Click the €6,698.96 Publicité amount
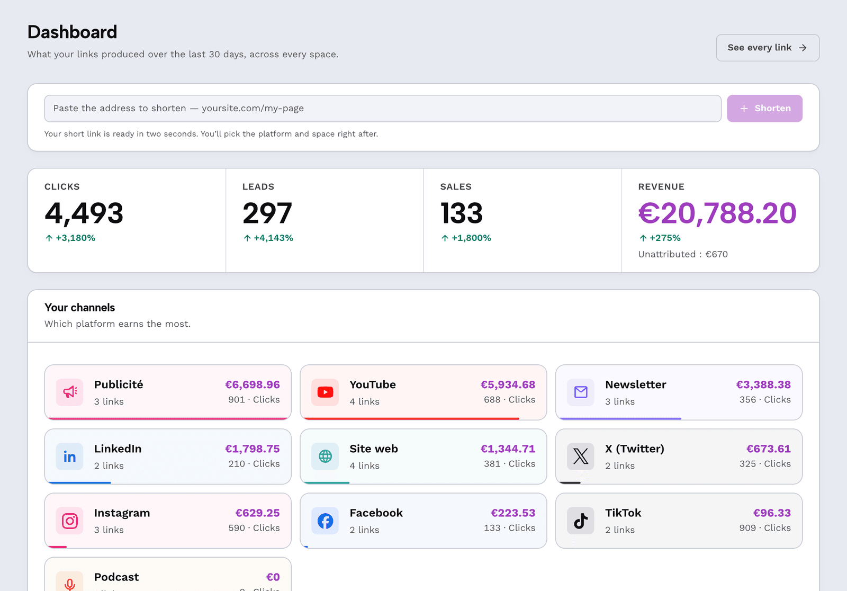This screenshot has height=591, width=847. pos(253,384)
